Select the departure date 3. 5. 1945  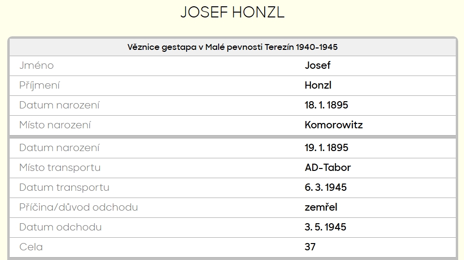pos(325,227)
